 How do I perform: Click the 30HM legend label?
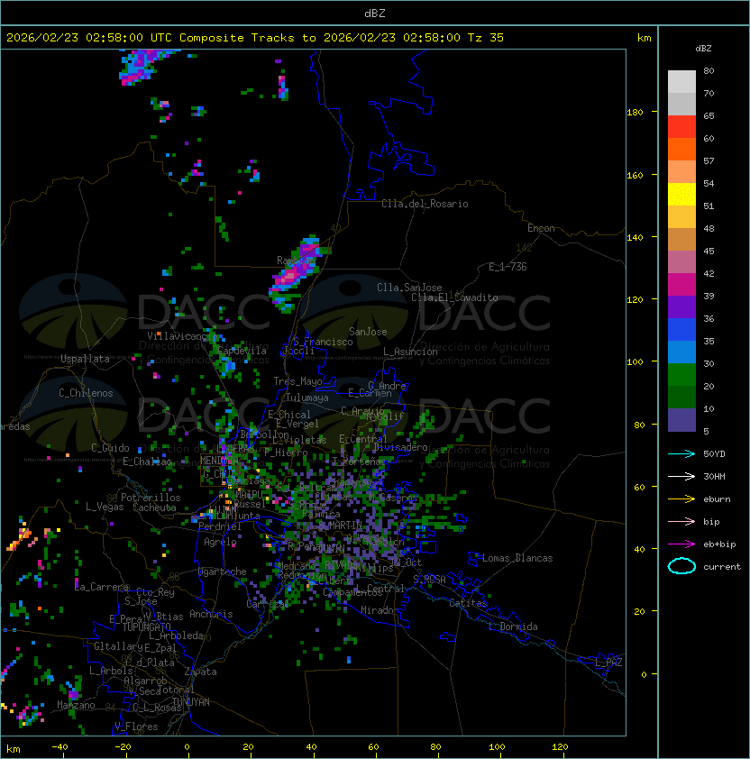click(x=714, y=477)
